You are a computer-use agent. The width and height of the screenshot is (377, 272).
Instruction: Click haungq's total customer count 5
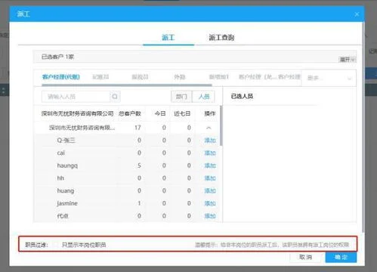[139, 165]
